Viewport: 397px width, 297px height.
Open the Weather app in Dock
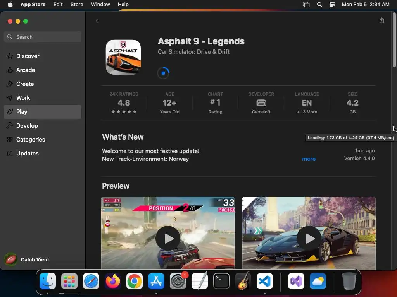pyautogui.click(x=318, y=281)
